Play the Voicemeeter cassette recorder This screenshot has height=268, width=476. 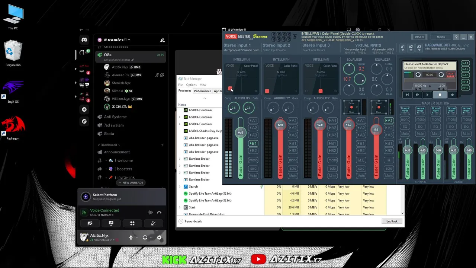427,95
